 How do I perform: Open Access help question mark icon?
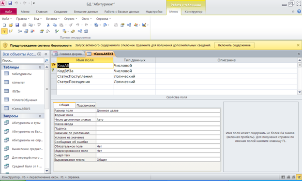point(299,12)
